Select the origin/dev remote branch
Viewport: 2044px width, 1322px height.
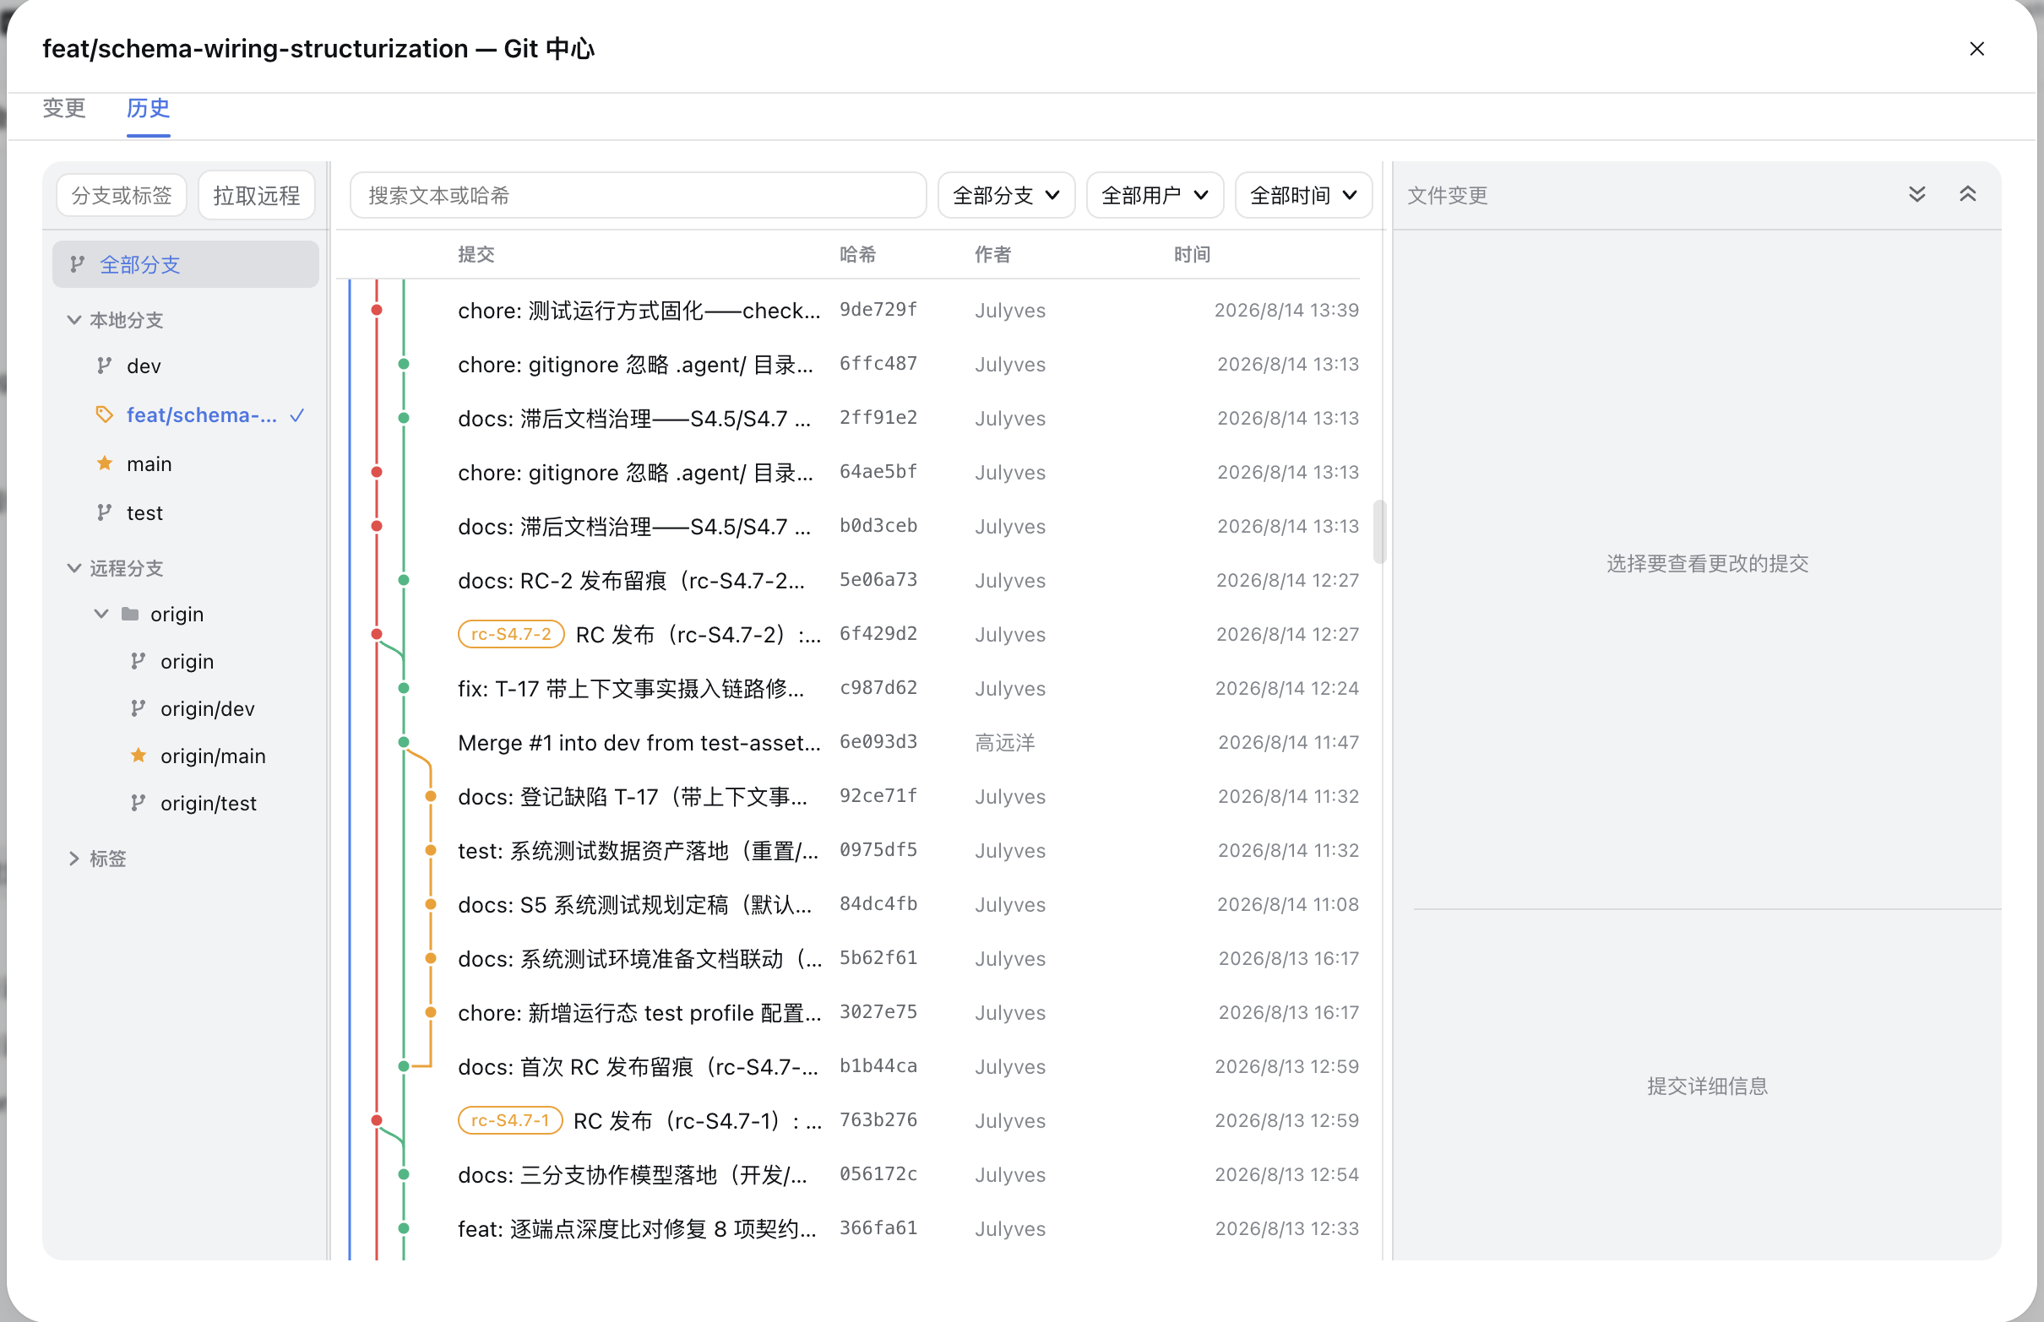(x=207, y=708)
